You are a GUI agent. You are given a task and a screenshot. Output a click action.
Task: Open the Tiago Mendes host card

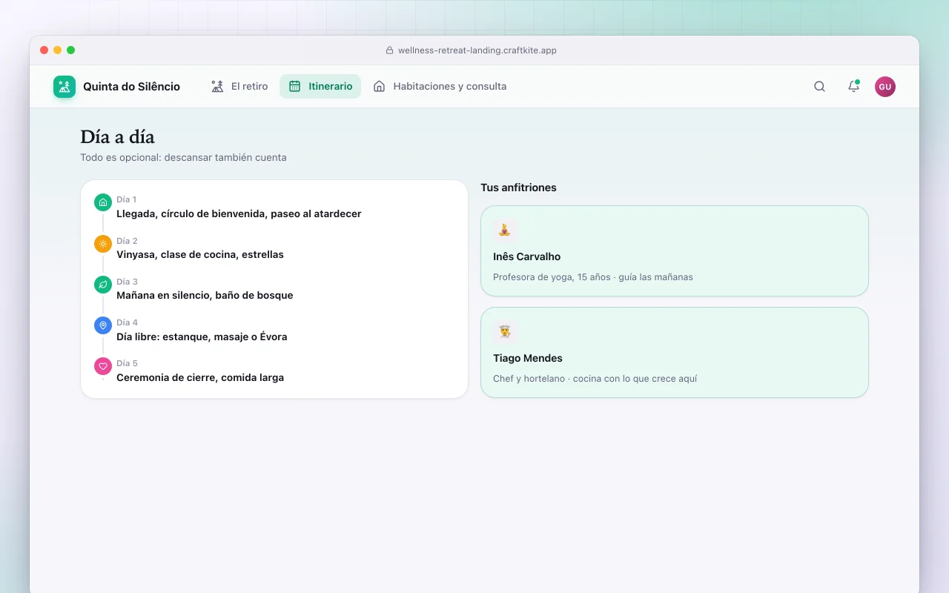(x=675, y=352)
